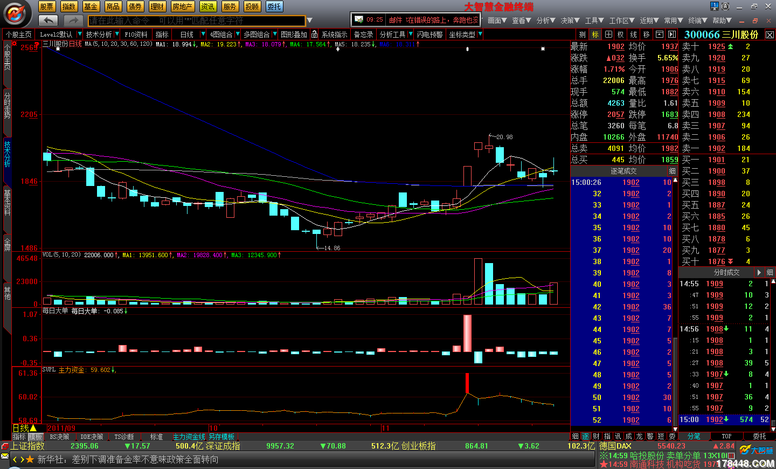Toggle the 标 marker tool
The width and height of the screenshot is (776, 469).
595,34
